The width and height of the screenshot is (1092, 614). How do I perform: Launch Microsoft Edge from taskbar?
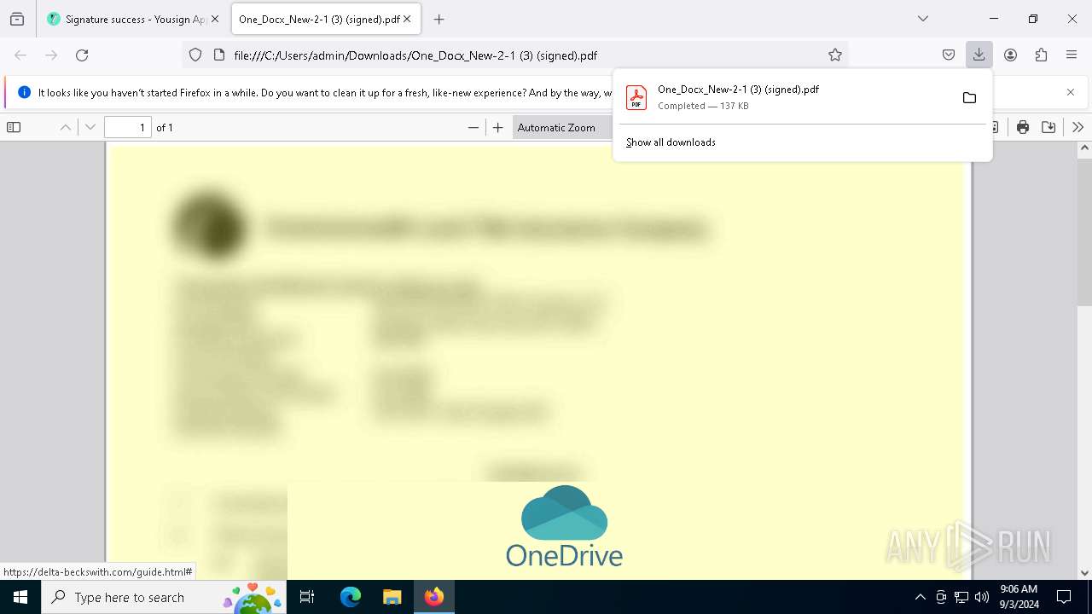(x=351, y=597)
